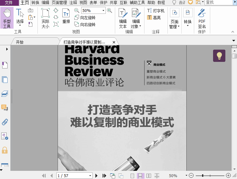Expand the Select tool dropdown arrow
Image resolution: width=237 pixels, height=179 pixels.
click(20, 25)
